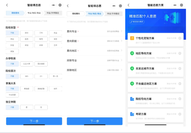The width and height of the screenshot is (191, 133).
Task: Tap the blue building icon of 考研方案
Action: 132,114
